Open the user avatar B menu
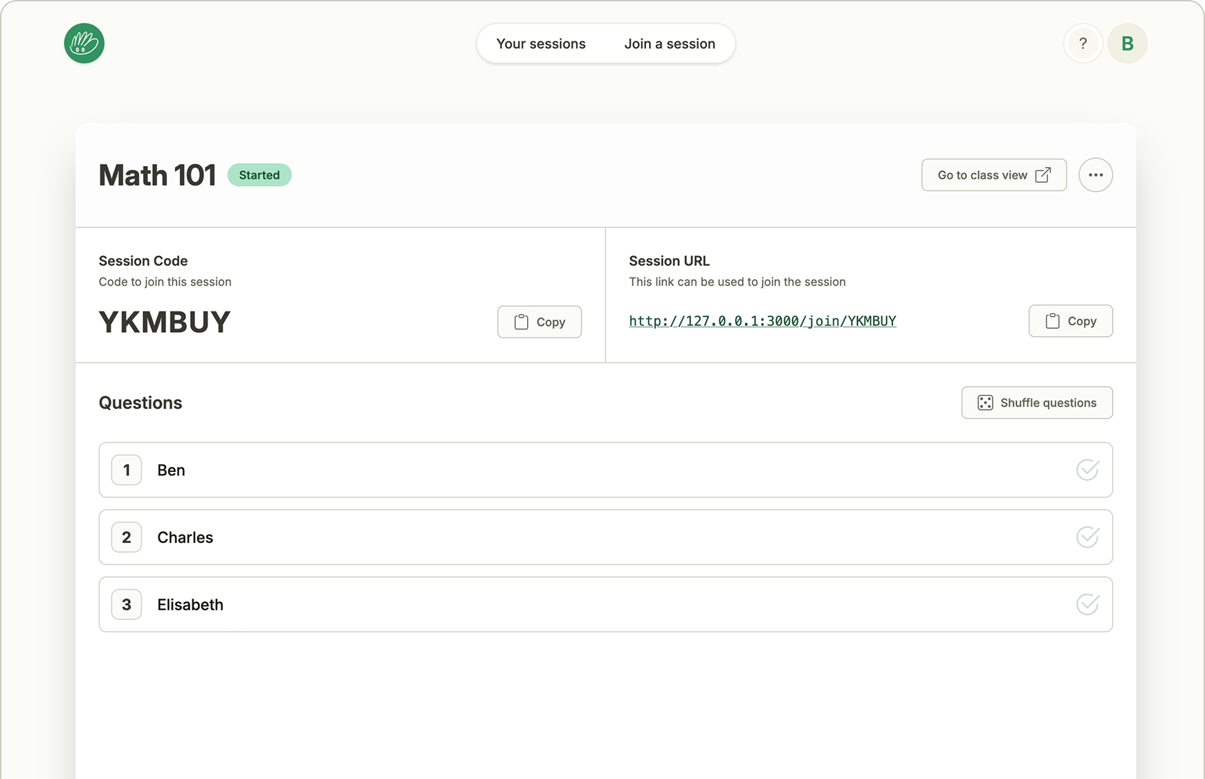Screen dimensions: 1205x779 click(1127, 44)
